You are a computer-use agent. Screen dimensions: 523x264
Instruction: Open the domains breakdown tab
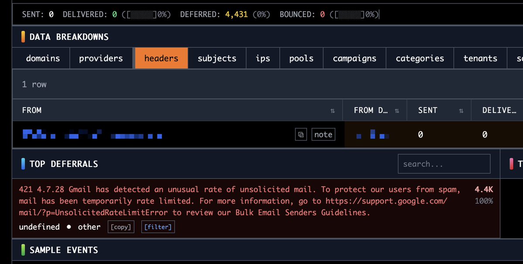[43, 58]
